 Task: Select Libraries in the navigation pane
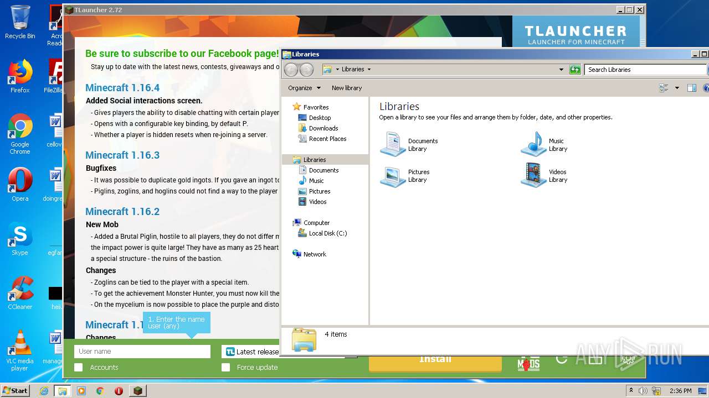[x=325, y=160]
